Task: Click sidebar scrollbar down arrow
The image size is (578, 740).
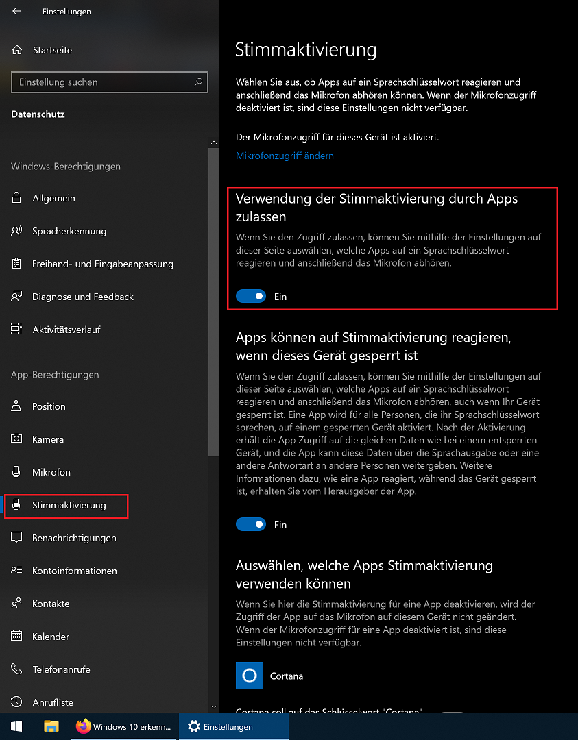Action: [213, 707]
